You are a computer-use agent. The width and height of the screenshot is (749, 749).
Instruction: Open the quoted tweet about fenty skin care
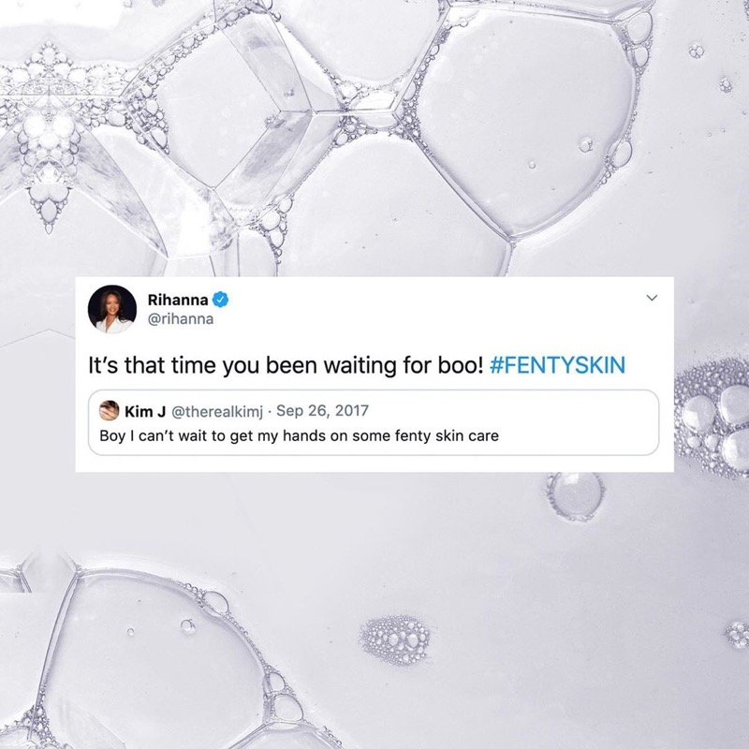pyautogui.click(x=299, y=435)
